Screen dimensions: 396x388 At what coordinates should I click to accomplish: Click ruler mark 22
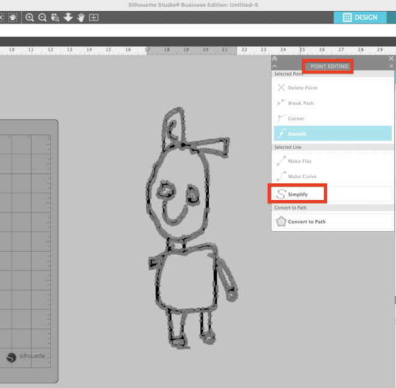244,50
